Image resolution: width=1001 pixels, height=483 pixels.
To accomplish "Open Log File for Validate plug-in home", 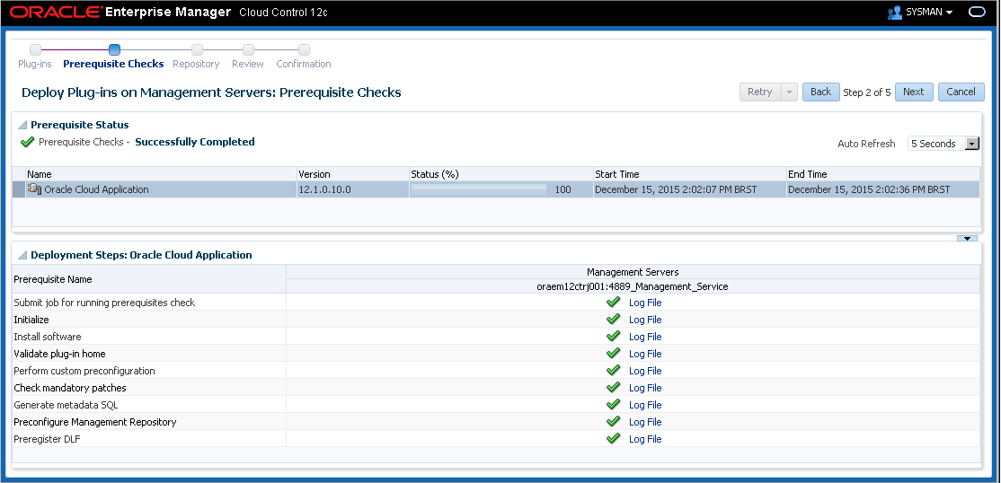I will coord(645,354).
